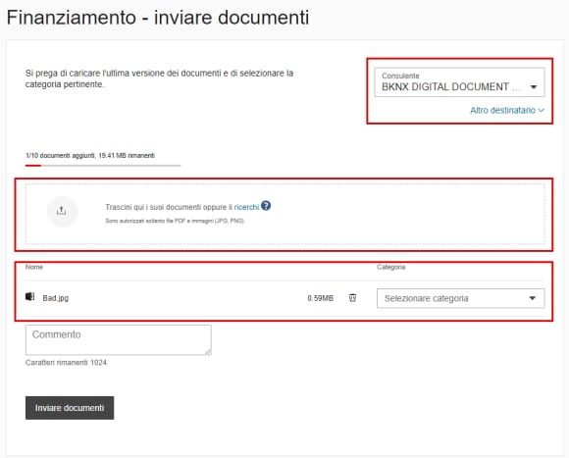This screenshot has height=458, width=569.
Task: Focus the Commento text area
Action: [x=119, y=339]
